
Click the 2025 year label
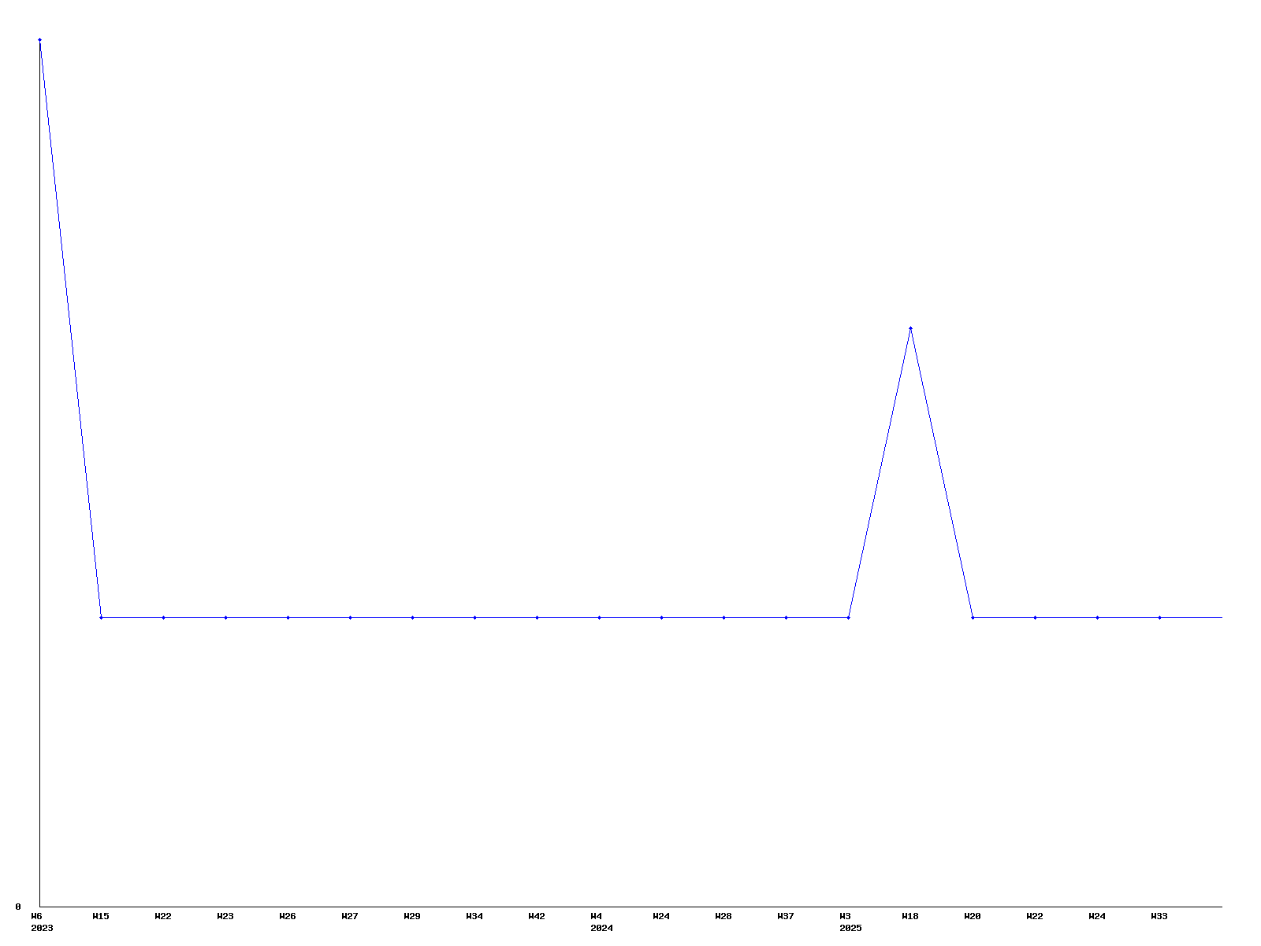(x=850, y=928)
